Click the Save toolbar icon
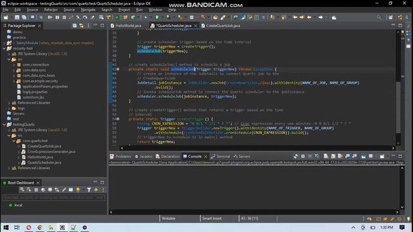 (17, 17)
